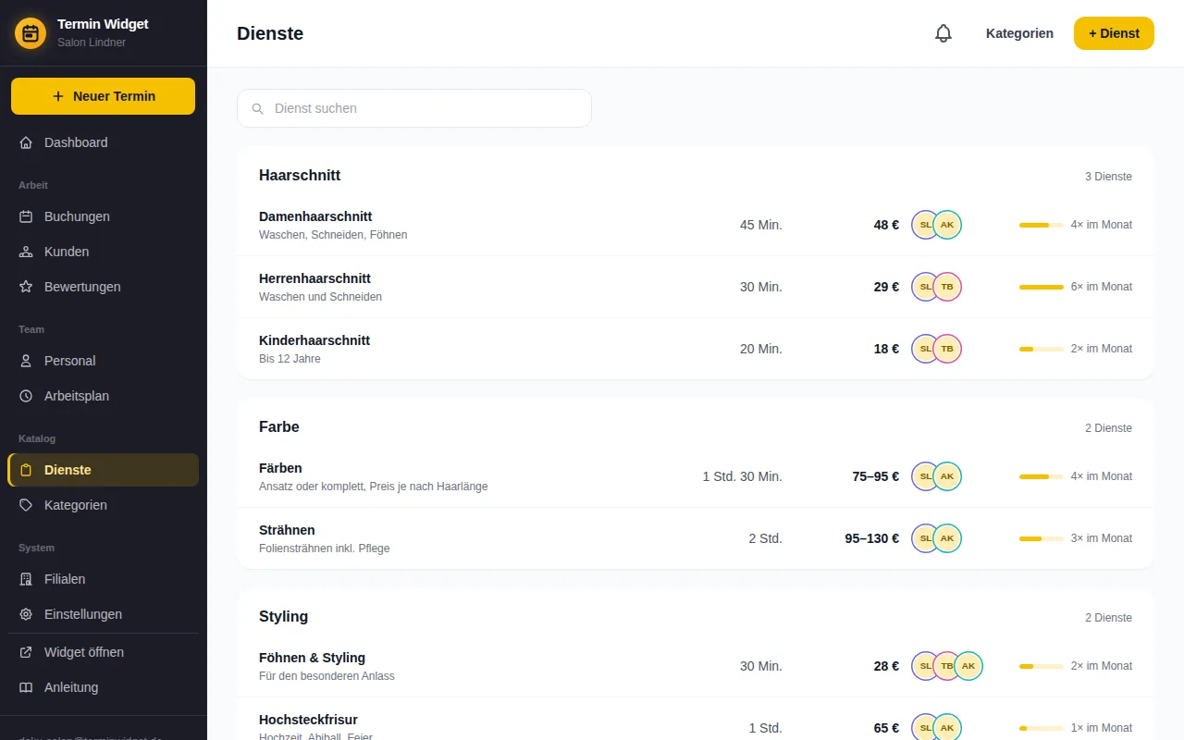Screen dimensions: 1184x740
Task: Click the Filialen building icon
Action: pyautogui.click(x=26, y=579)
